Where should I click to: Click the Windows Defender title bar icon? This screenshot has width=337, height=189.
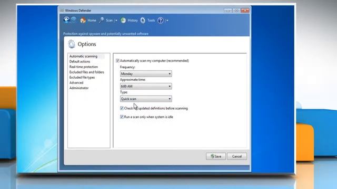[62, 10]
